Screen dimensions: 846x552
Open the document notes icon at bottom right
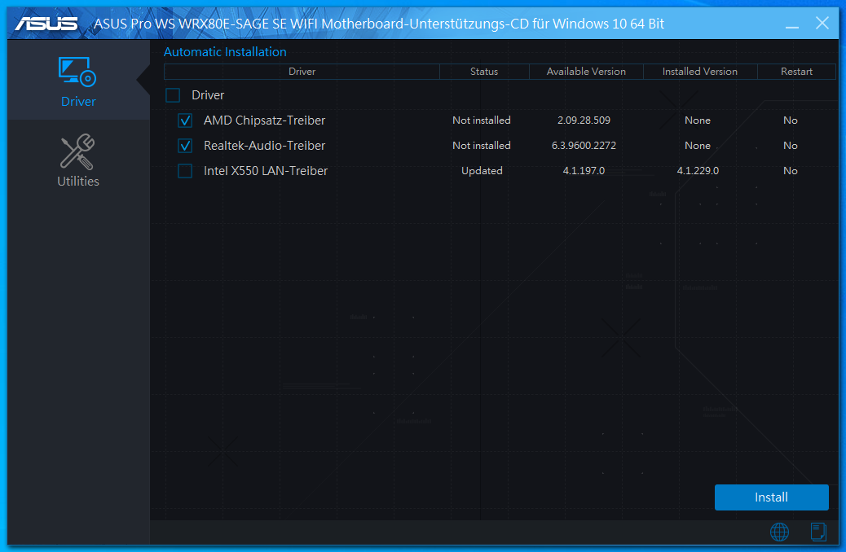click(x=818, y=532)
